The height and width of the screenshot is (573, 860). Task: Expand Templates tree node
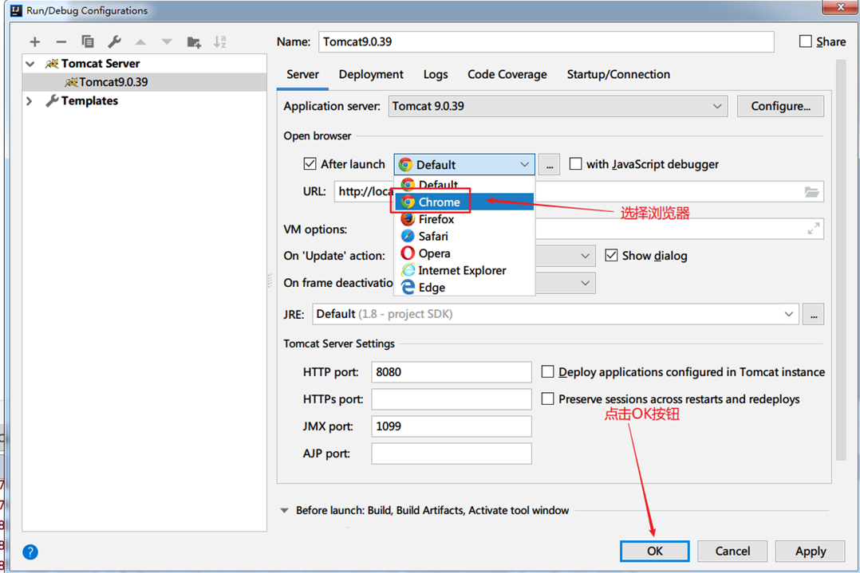pyautogui.click(x=29, y=101)
